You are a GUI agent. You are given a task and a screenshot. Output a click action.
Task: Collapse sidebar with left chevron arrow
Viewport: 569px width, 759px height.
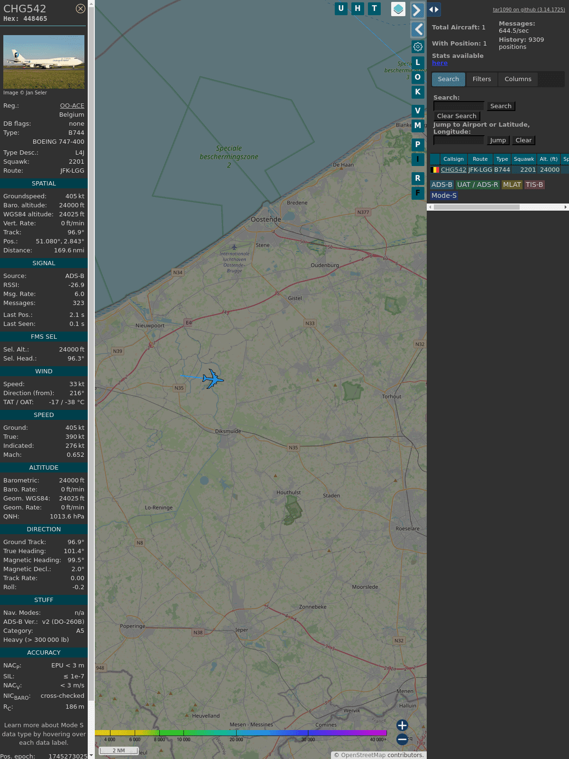(418, 29)
